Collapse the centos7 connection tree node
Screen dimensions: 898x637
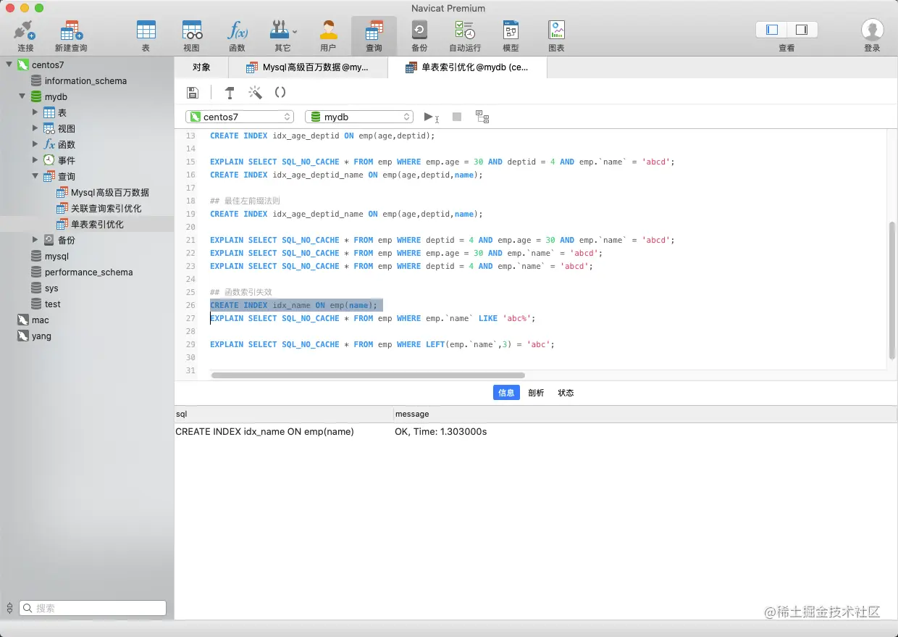(9, 64)
